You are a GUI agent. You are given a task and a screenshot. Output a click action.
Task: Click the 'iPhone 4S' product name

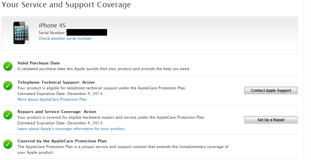(52, 25)
